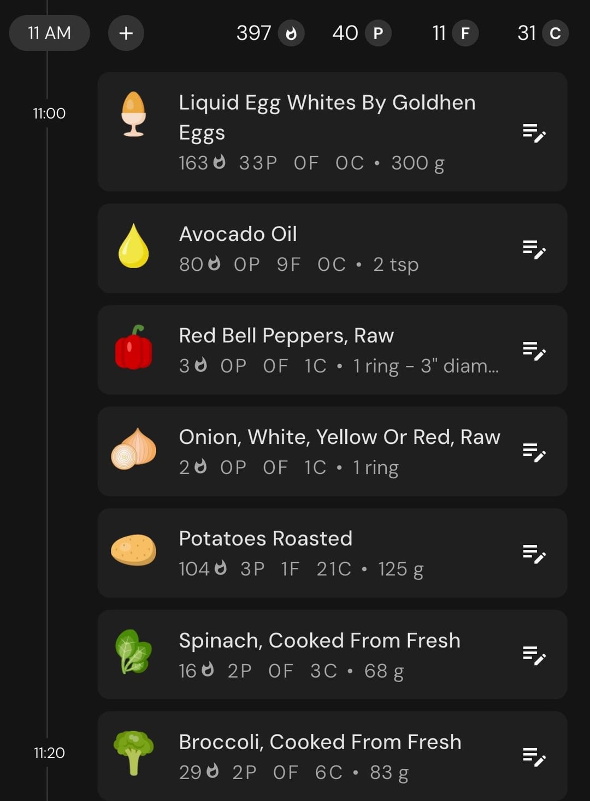
Task: Tap the red bell pepper icon
Action: (134, 347)
